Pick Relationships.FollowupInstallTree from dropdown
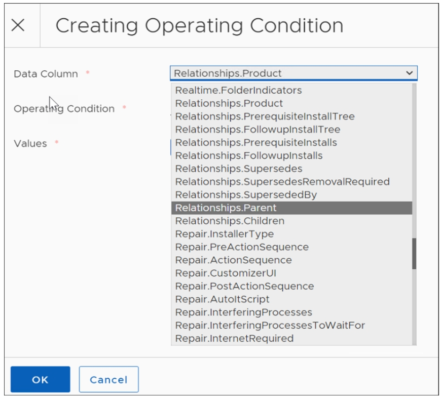Screen dimensions: 440x398 258,130
